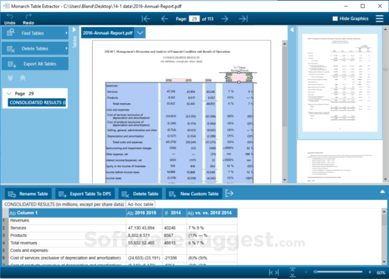The image size is (389, 279).
Task: Collapse all tables double-chevron down icon
Action: (x=10, y=78)
